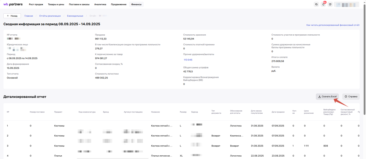The width and height of the screenshot is (366, 159).
Task: Select the total fines value 42 778,5
Action: point(188,71)
